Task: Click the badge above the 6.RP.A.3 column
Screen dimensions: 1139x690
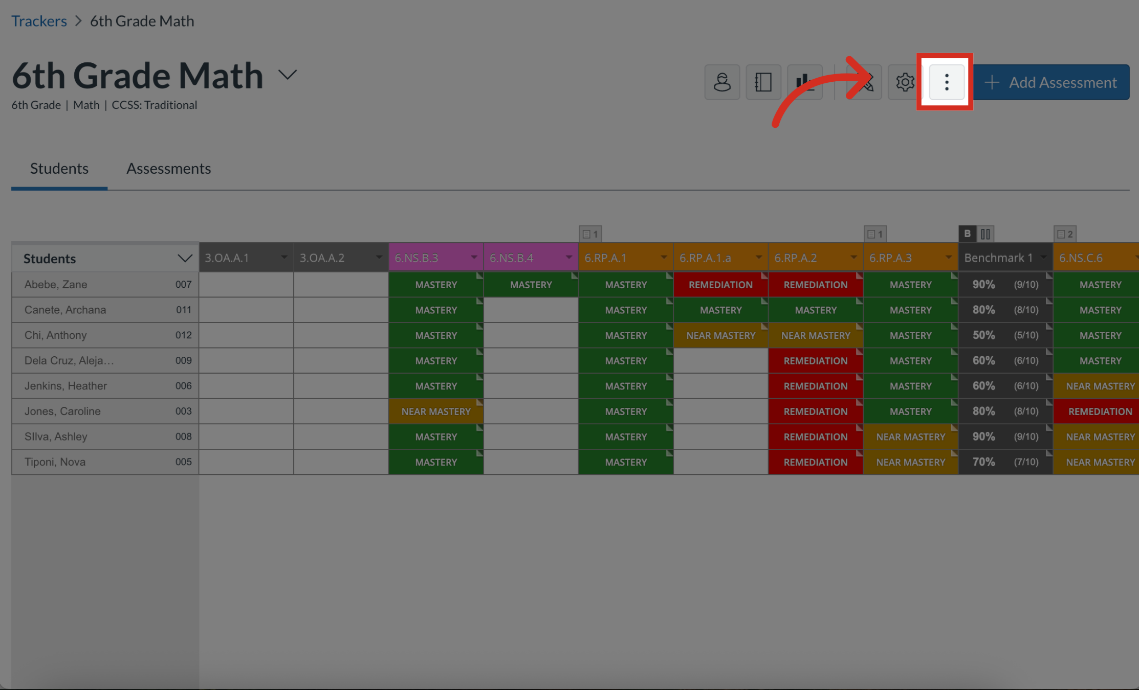Action: coord(875,234)
